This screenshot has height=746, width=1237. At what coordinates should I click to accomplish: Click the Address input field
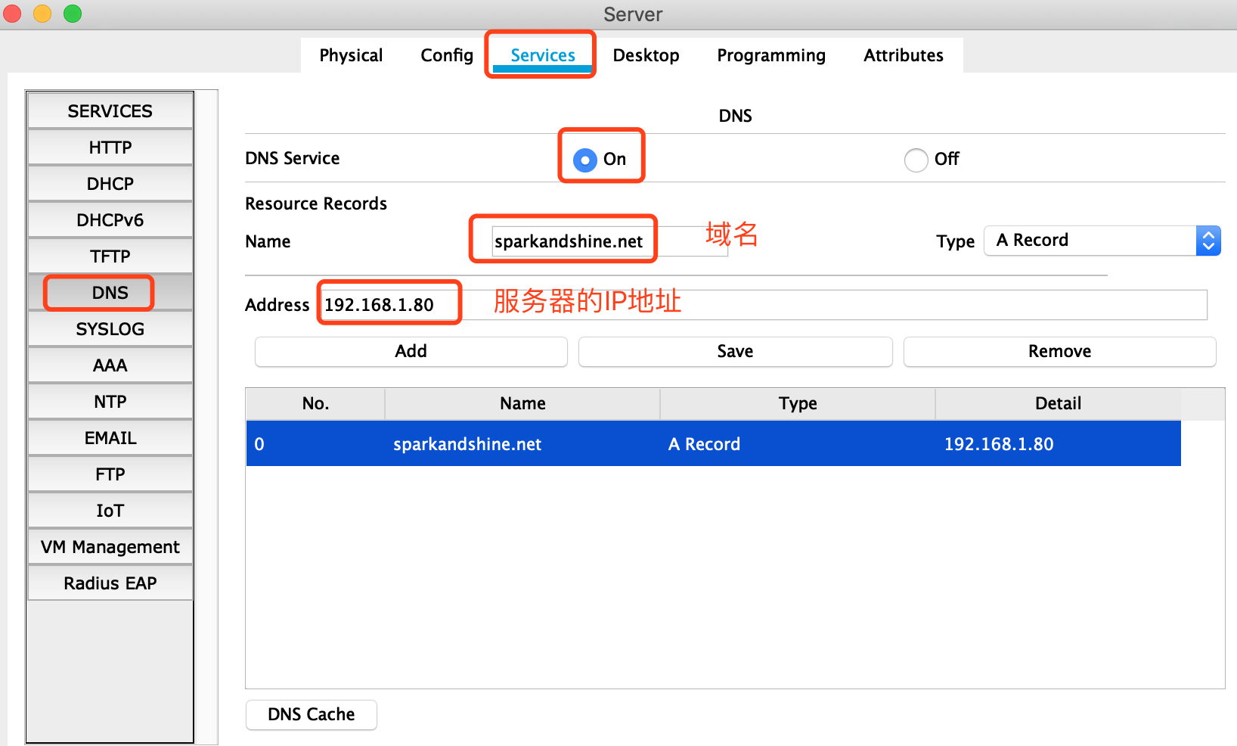tap(389, 303)
